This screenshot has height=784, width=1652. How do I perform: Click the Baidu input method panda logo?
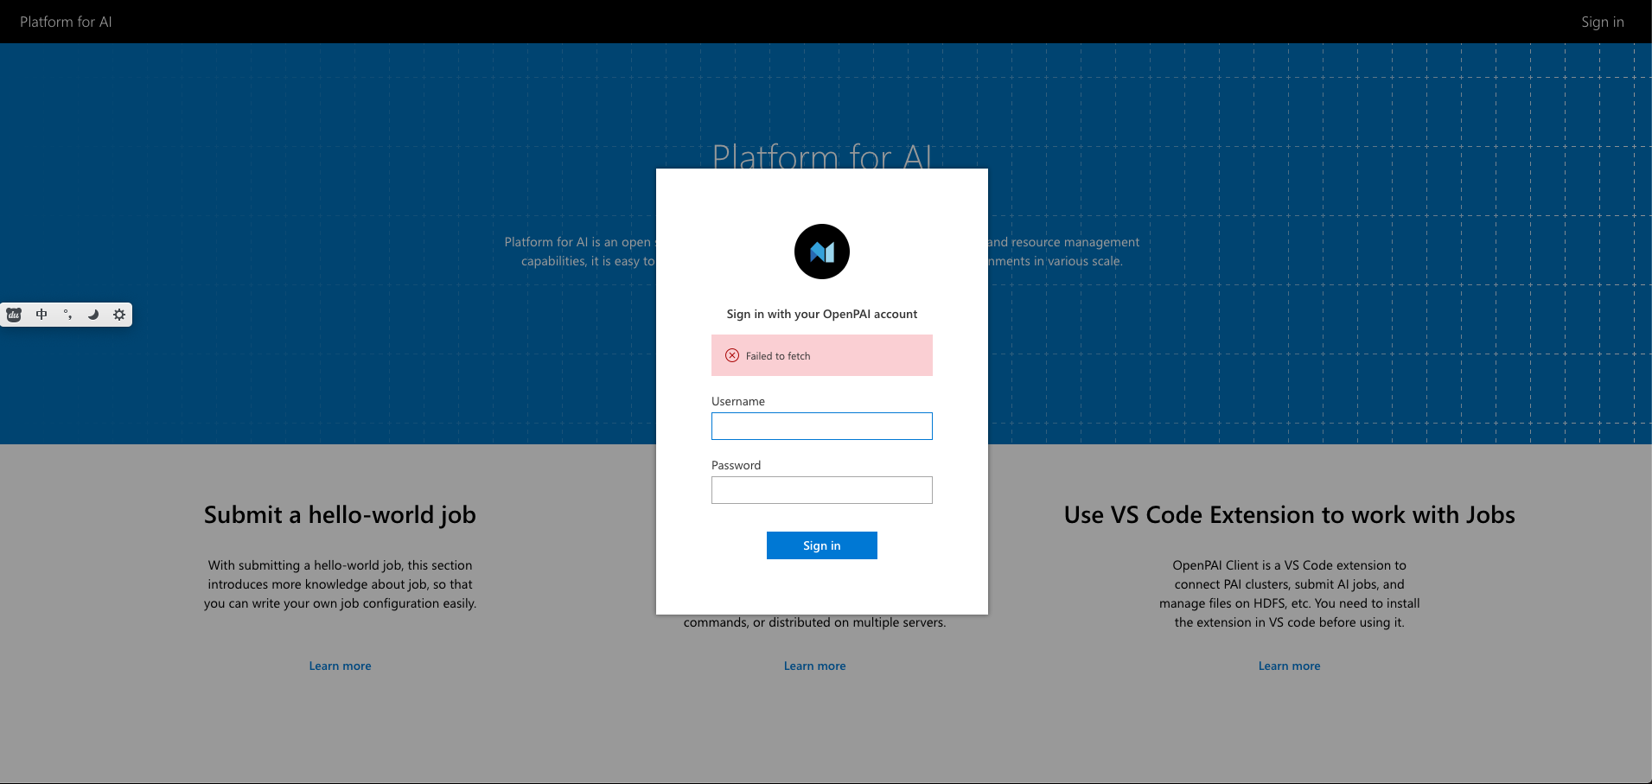pos(13,315)
